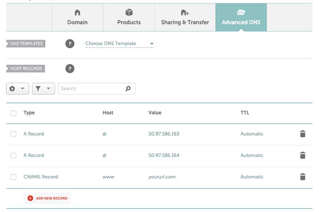Click the DNS Templates help question icon
Screen dimensions: 319x212
(70, 44)
